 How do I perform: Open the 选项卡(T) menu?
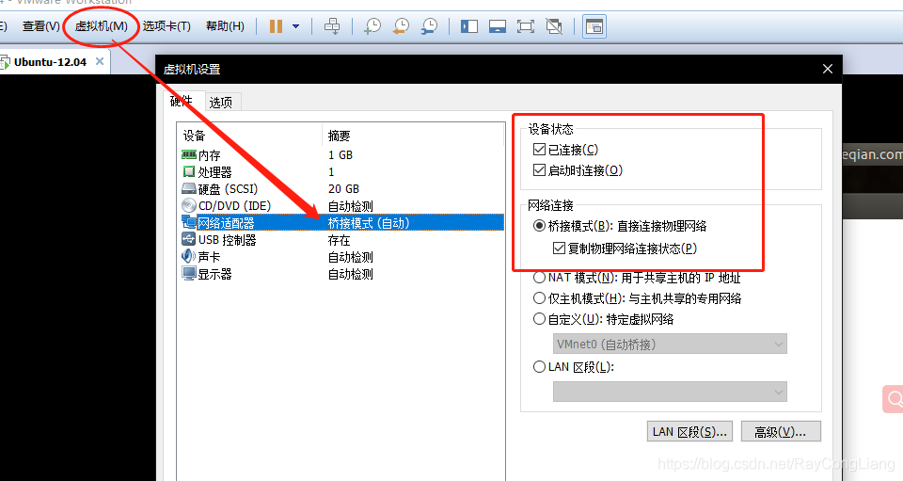point(166,26)
